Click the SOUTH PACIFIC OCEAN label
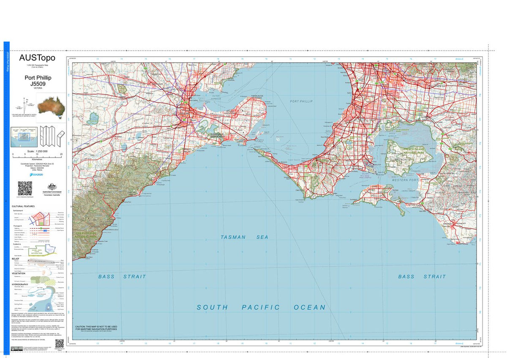Viewport: 507px width, 358px height. (x=261, y=307)
